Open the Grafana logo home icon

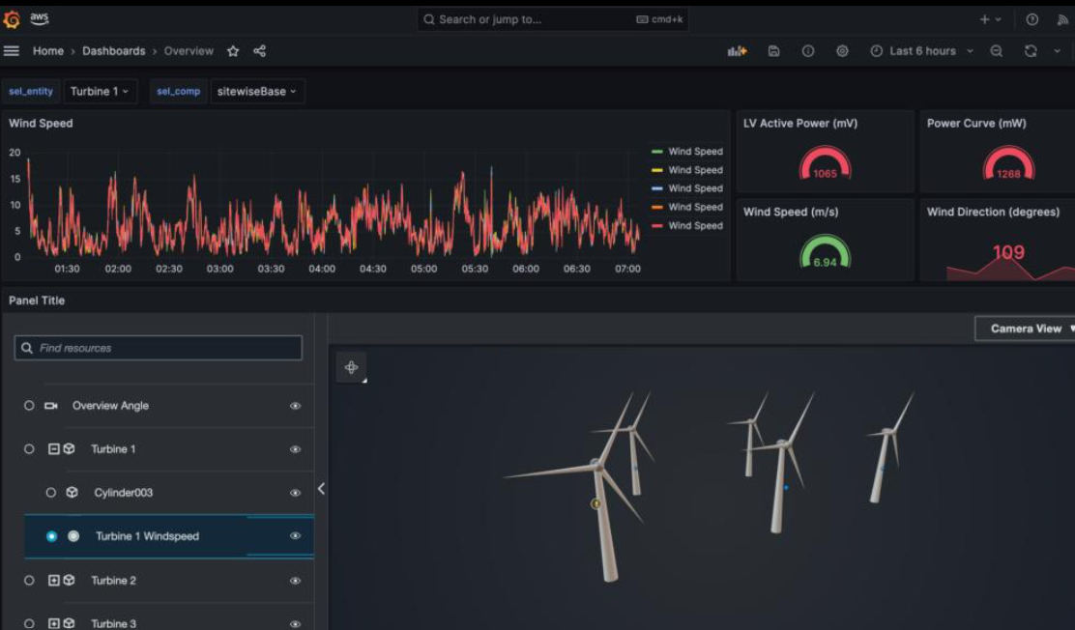pos(11,19)
